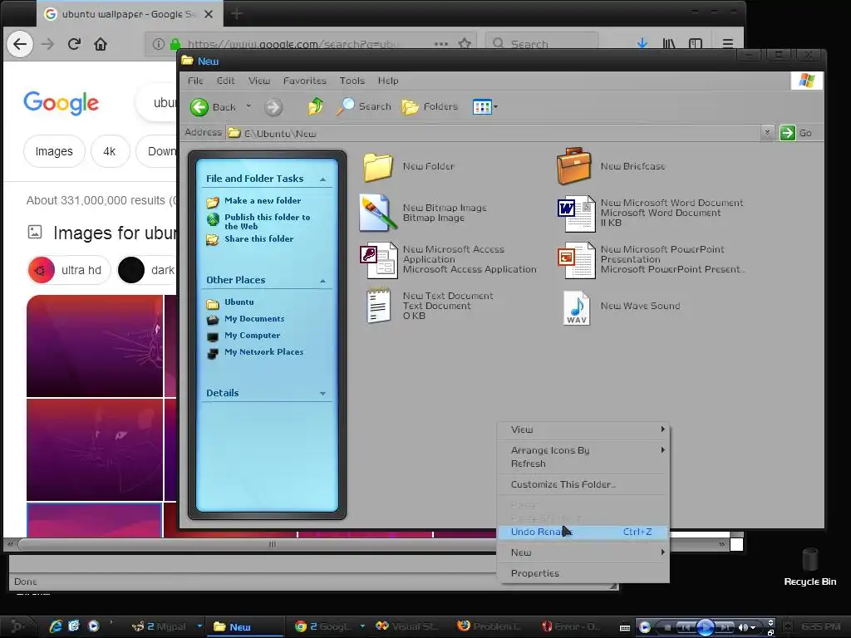Click the Google logo
Screen dimensions: 851x638
[61, 103]
